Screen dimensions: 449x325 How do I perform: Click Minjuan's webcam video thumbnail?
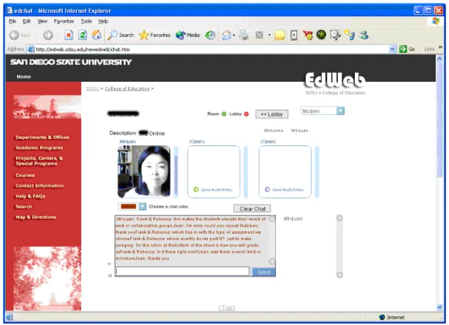tap(144, 172)
